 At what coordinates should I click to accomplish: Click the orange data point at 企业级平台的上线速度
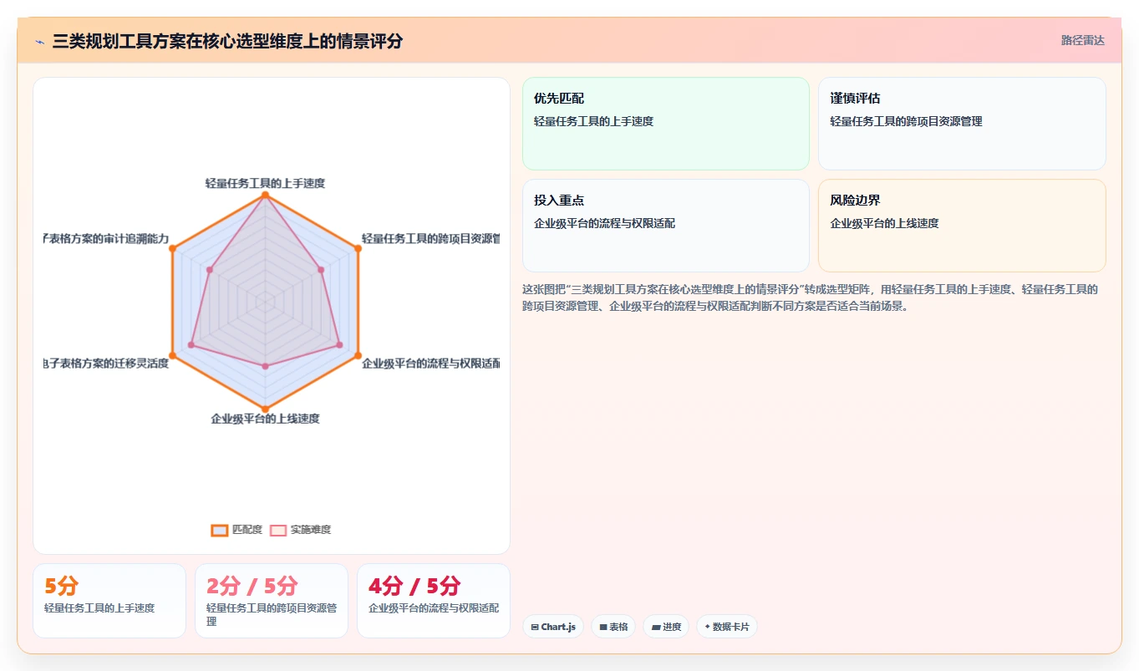click(265, 409)
